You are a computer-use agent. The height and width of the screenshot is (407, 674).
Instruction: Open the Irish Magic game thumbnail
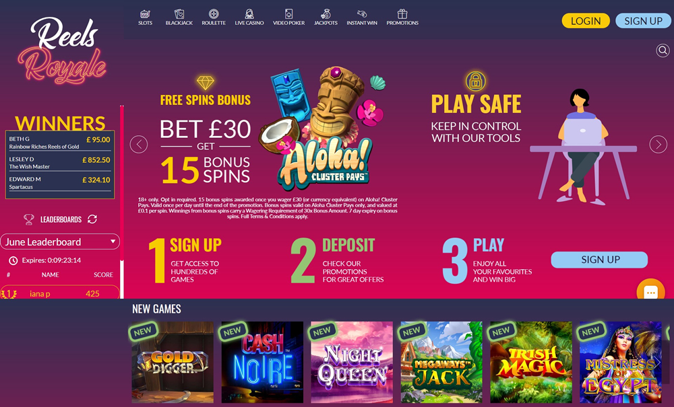531,363
